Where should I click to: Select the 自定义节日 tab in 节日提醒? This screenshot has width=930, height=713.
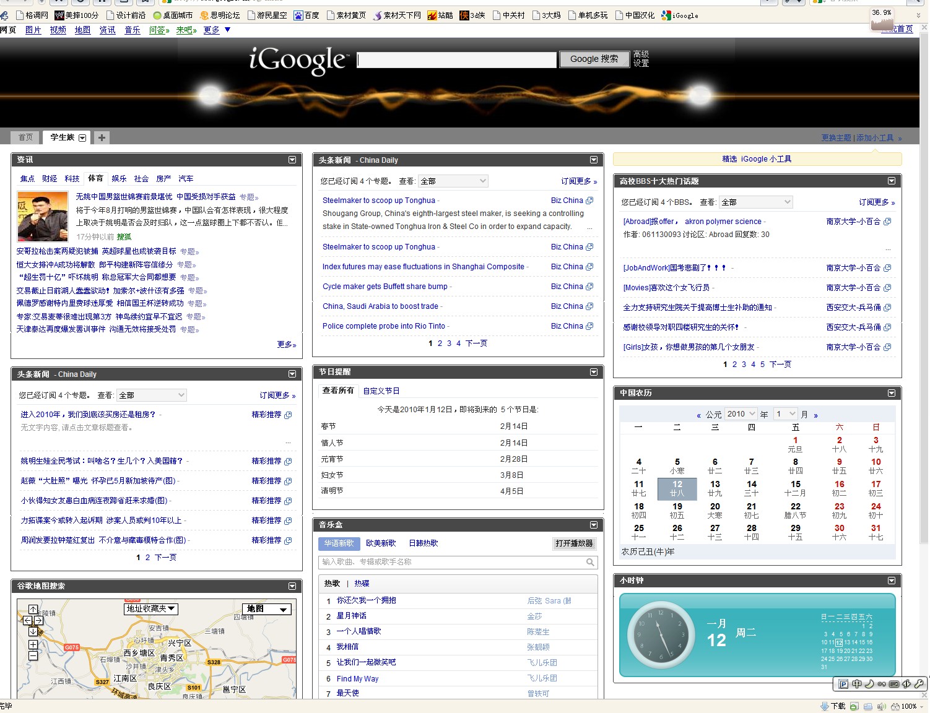381,391
